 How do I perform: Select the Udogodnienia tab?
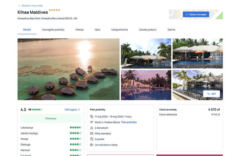[x=120, y=30]
